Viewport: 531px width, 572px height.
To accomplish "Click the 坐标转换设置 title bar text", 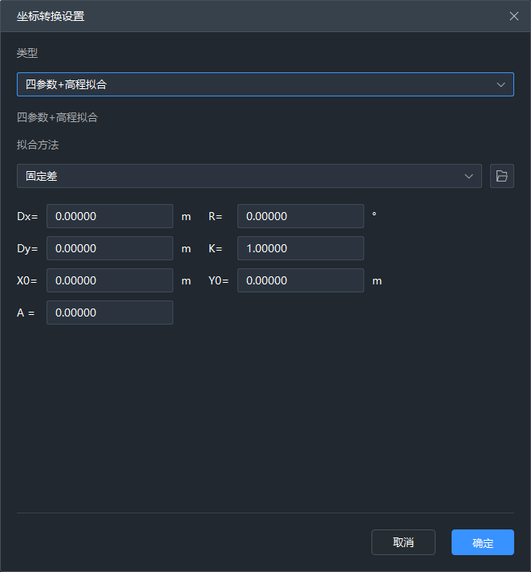I will tap(51, 16).
